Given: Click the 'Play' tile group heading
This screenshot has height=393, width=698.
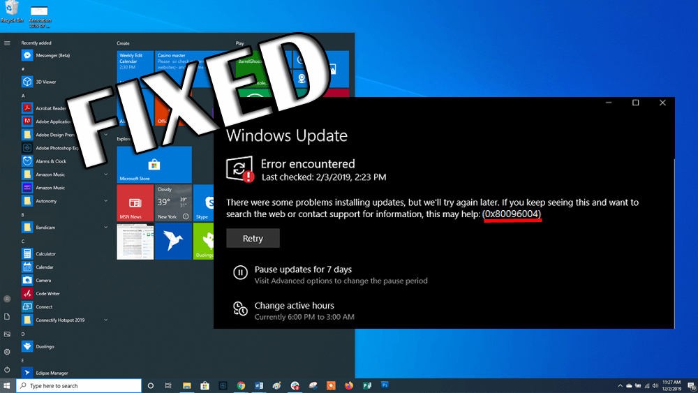Looking at the screenshot, I should (x=240, y=43).
